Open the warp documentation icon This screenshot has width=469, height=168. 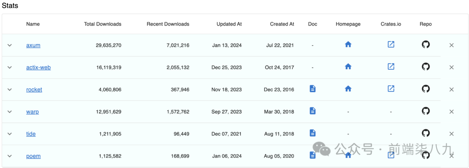pos(313,111)
